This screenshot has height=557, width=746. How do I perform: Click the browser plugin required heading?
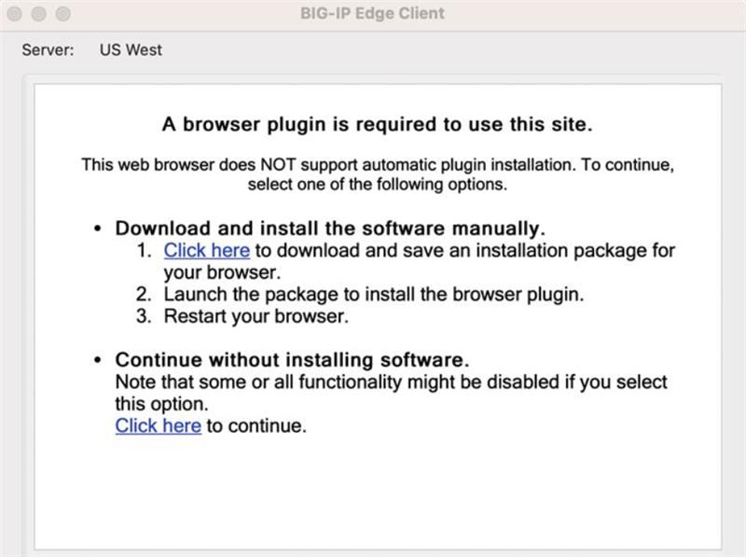pyautogui.click(x=371, y=124)
